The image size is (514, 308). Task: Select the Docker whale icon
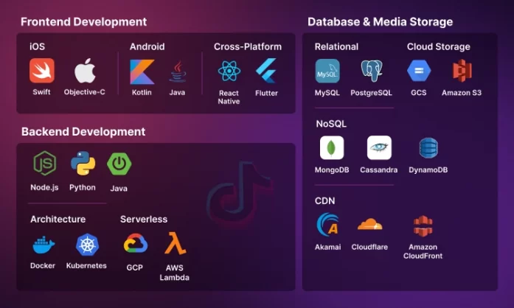click(44, 245)
